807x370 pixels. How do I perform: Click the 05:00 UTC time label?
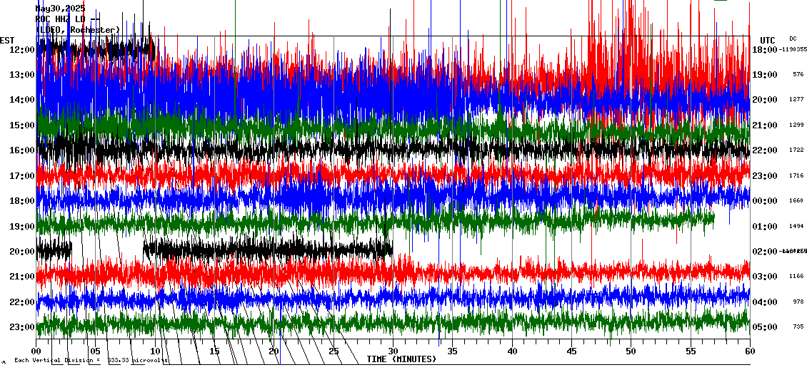tap(765, 327)
